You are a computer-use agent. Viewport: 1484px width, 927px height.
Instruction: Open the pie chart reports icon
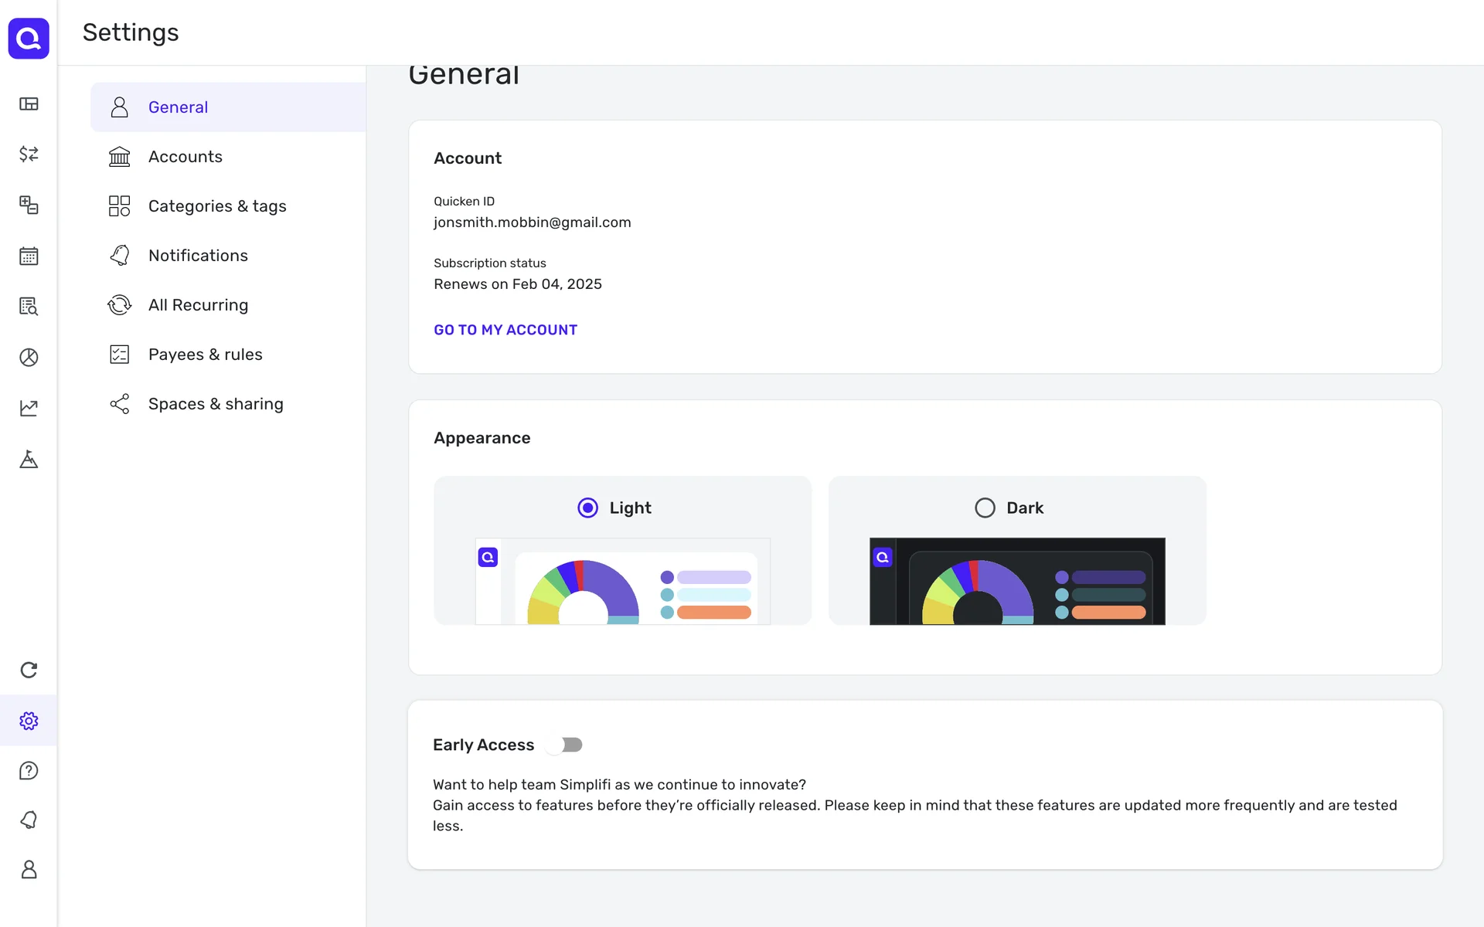click(29, 357)
